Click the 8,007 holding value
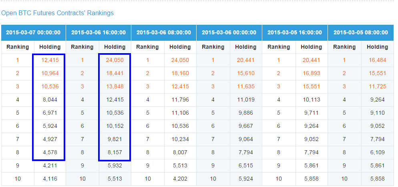This screenshot has width=398, height=187. 180,152
